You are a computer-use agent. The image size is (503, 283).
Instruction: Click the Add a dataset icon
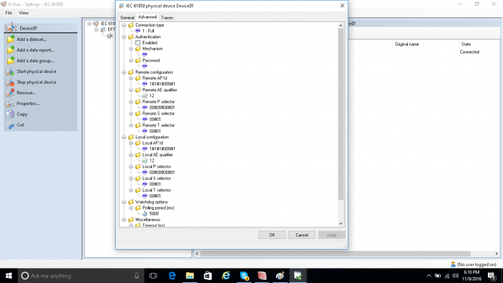coord(10,39)
